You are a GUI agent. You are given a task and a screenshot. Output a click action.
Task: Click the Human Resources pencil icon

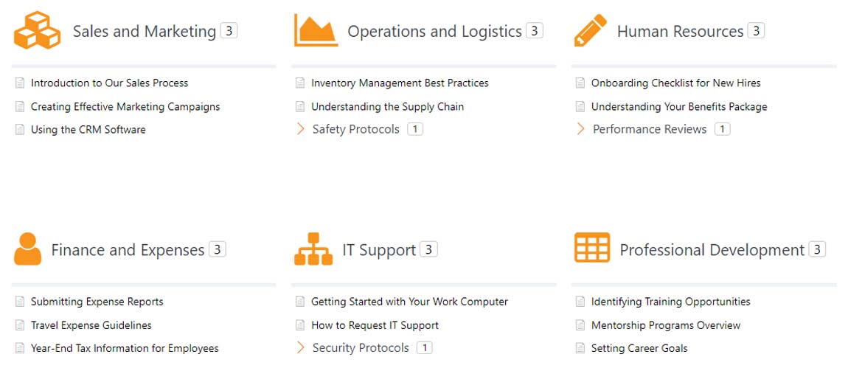pos(590,31)
